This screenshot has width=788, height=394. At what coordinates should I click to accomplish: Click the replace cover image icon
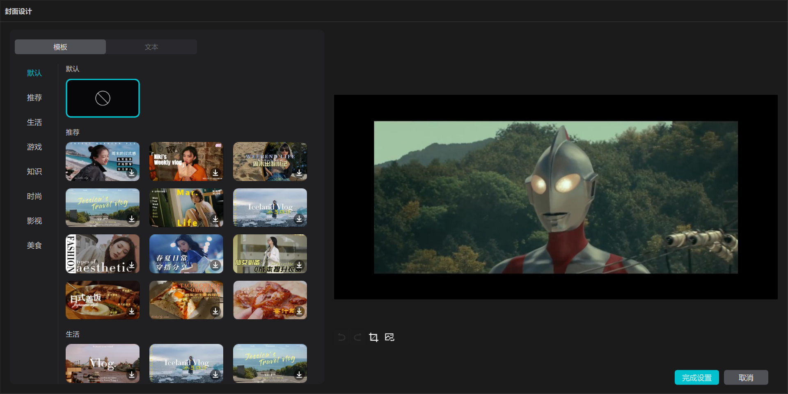click(x=389, y=337)
